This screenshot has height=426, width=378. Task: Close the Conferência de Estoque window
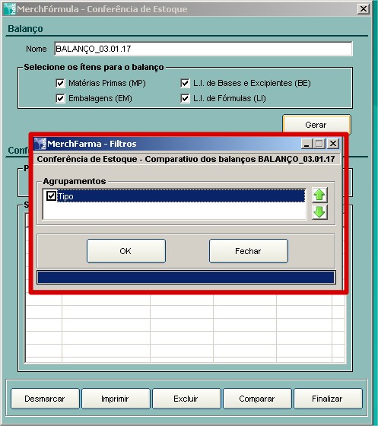(x=364, y=9)
